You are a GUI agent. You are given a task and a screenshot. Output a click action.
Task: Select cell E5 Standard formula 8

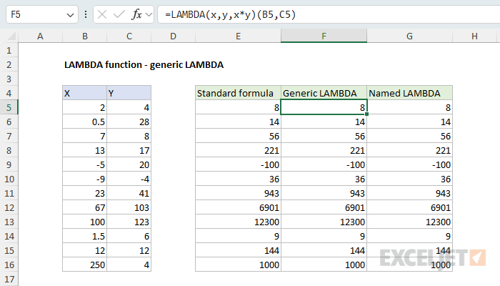(x=238, y=107)
